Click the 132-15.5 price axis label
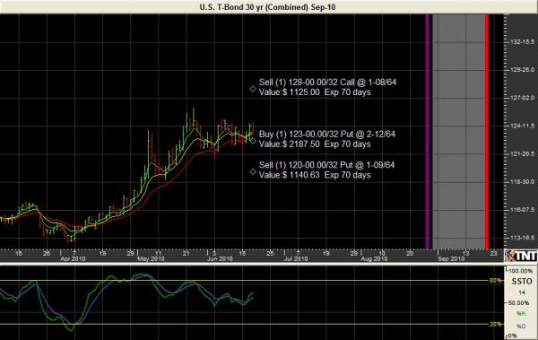 coord(522,42)
